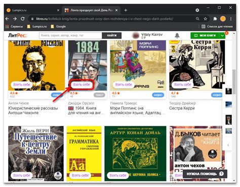The width and height of the screenshot is (240, 187).
Task: Open the tab search dropdown circle
Action: tap(197, 10)
